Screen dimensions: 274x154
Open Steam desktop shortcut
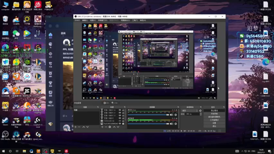5,121
